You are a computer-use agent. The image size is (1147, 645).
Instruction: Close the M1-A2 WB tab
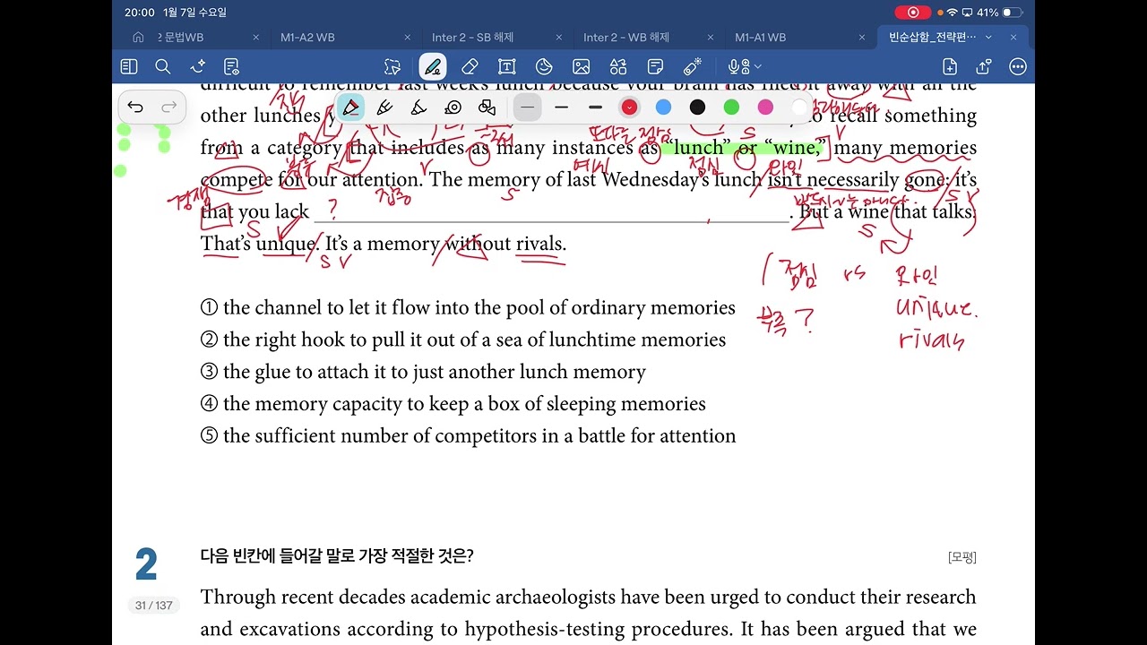coord(408,38)
